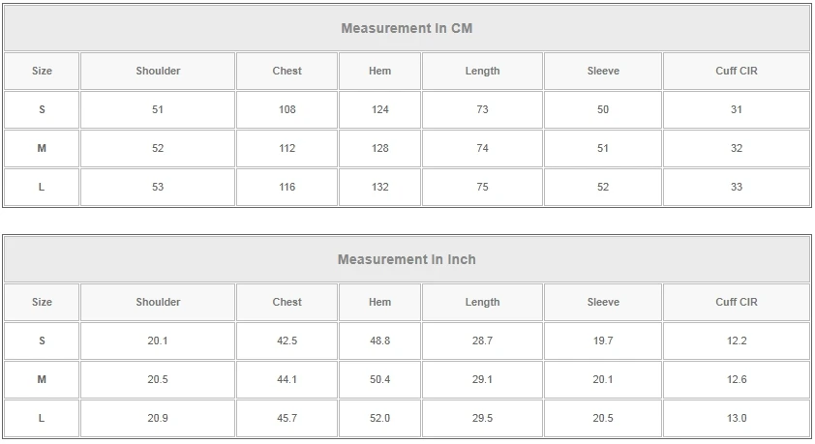This screenshot has height=444, width=815.
Task: Click the "Measurement In CM" table title
Action: (x=407, y=28)
